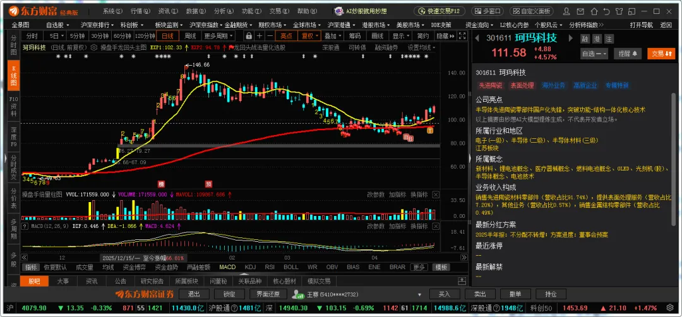Select the 日线 daily period
Image resolution: width=682 pixels, height=317 pixels.
pyautogui.click(x=167, y=35)
